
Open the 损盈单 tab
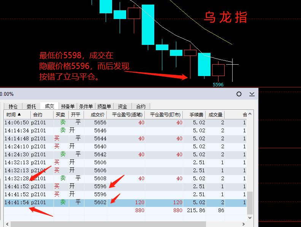pyautogui.click(x=104, y=106)
